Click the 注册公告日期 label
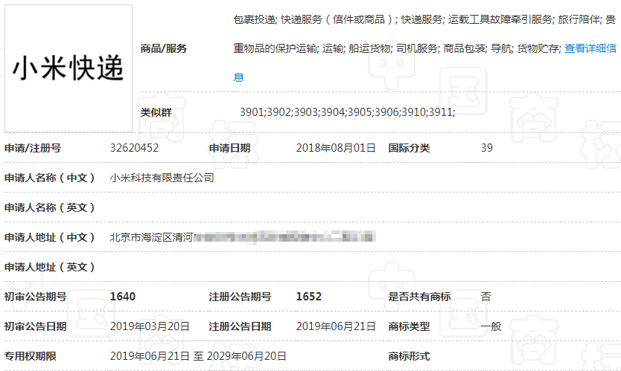Viewport: 621px width, 371px height. 240,326
